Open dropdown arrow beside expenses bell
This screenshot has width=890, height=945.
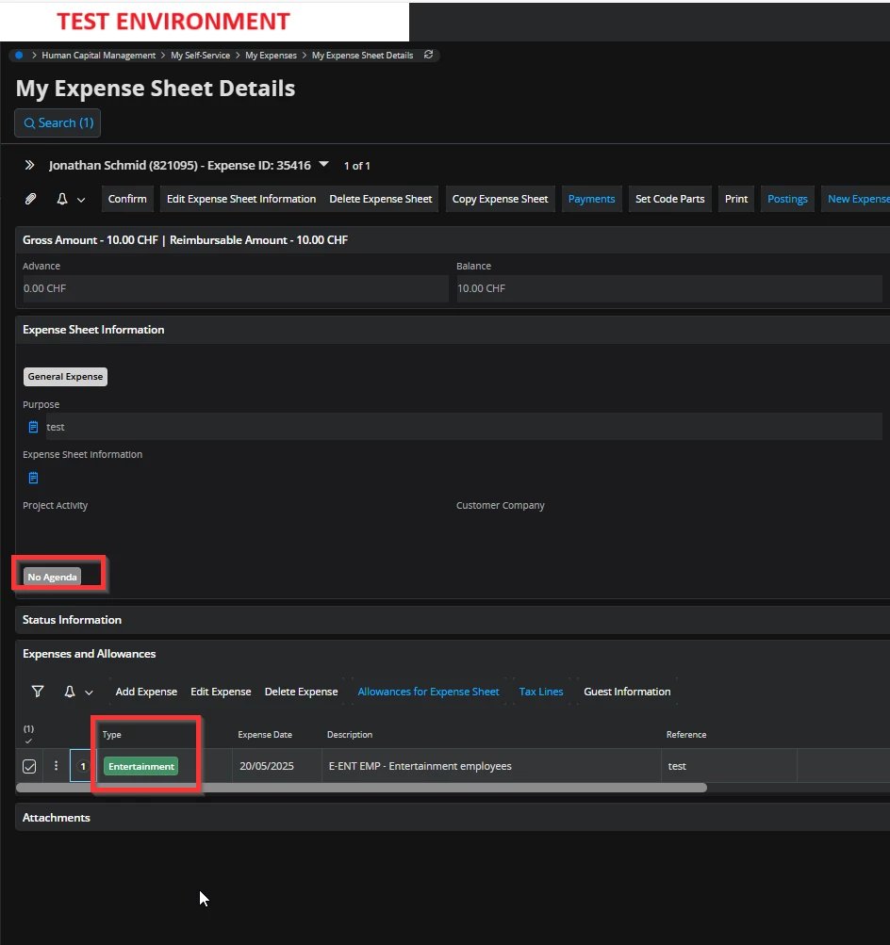[x=90, y=692]
